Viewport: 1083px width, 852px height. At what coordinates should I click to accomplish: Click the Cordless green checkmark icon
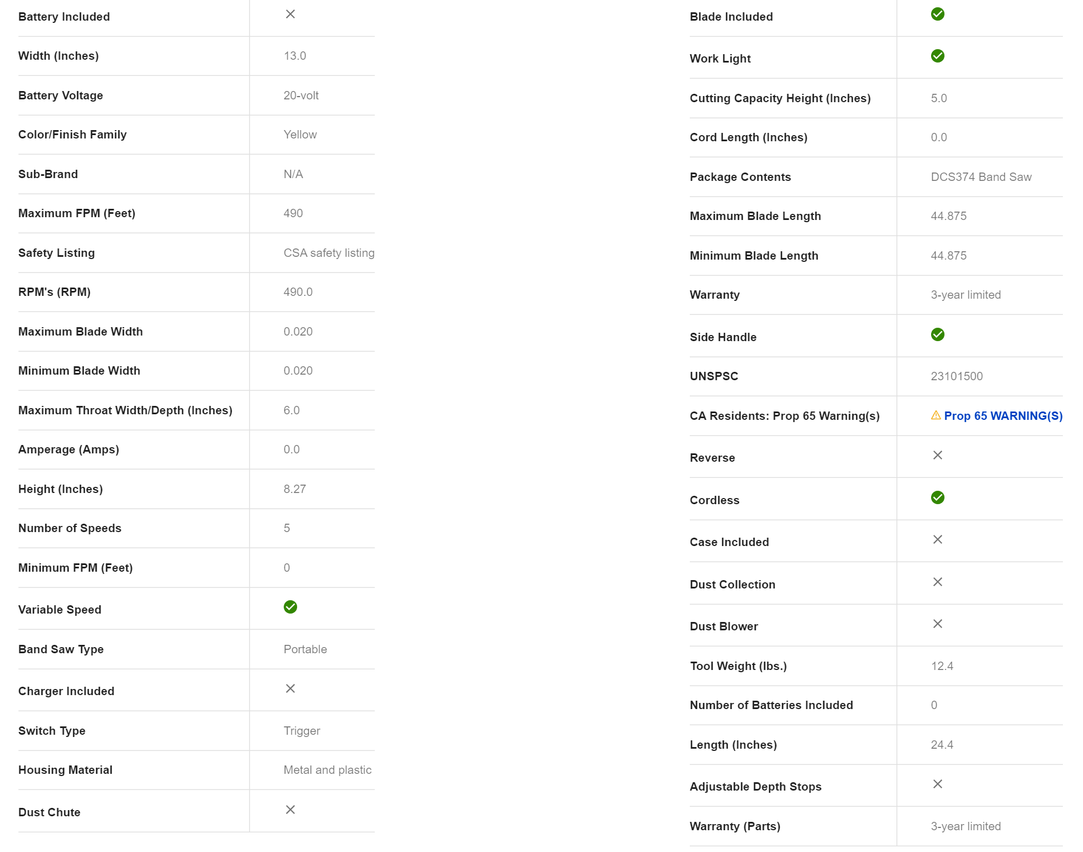click(x=937, y=497)
